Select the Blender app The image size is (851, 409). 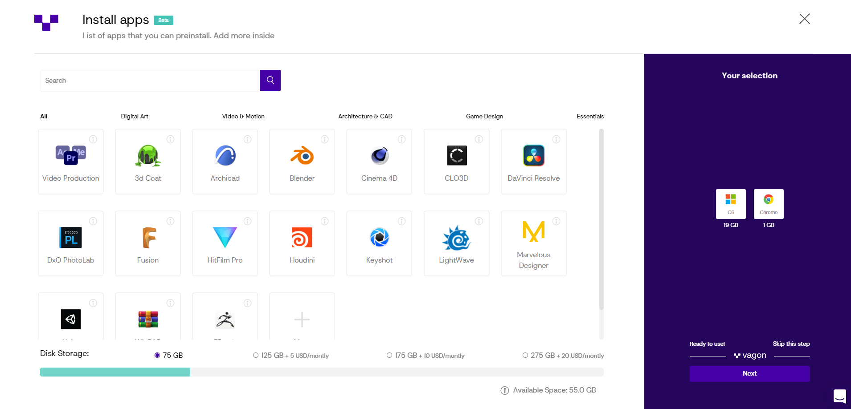(302, 162)
